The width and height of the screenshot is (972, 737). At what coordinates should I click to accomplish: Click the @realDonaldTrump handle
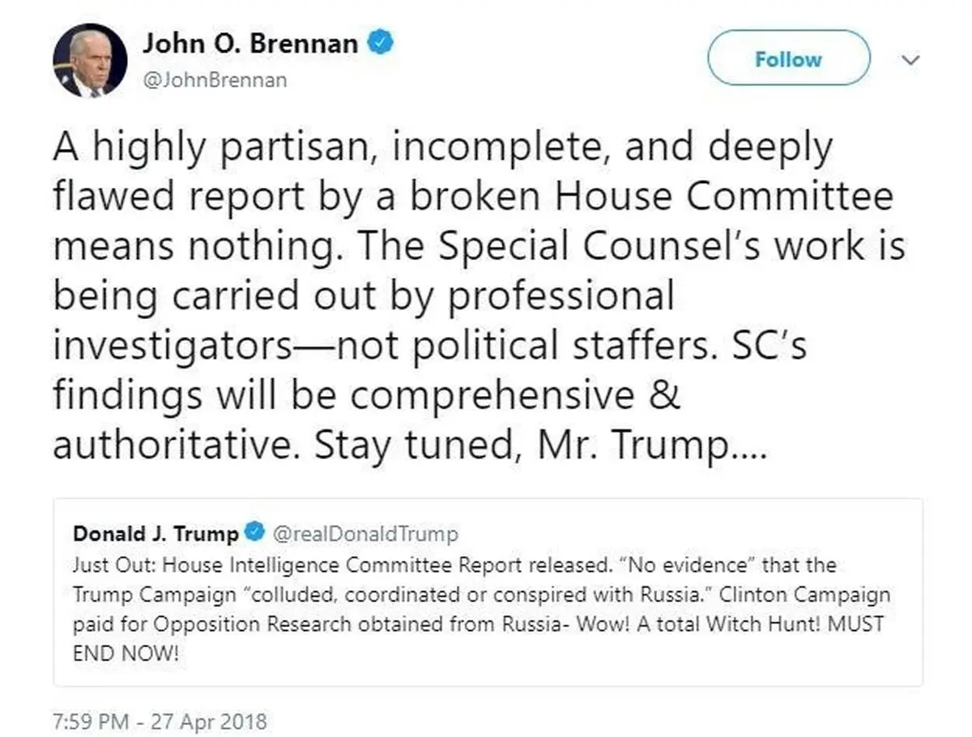364,534
